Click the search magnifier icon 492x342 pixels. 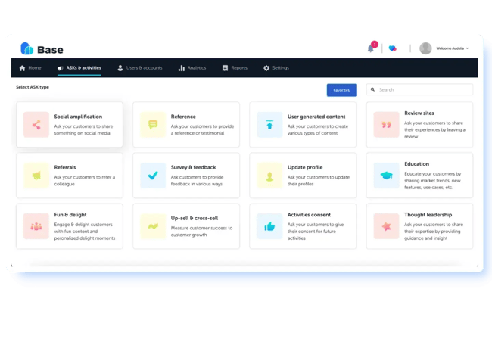(x=372, y=89)
